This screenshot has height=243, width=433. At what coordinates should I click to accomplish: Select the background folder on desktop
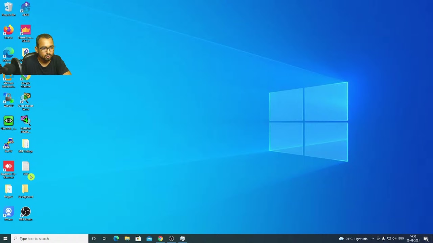(25, 191)
